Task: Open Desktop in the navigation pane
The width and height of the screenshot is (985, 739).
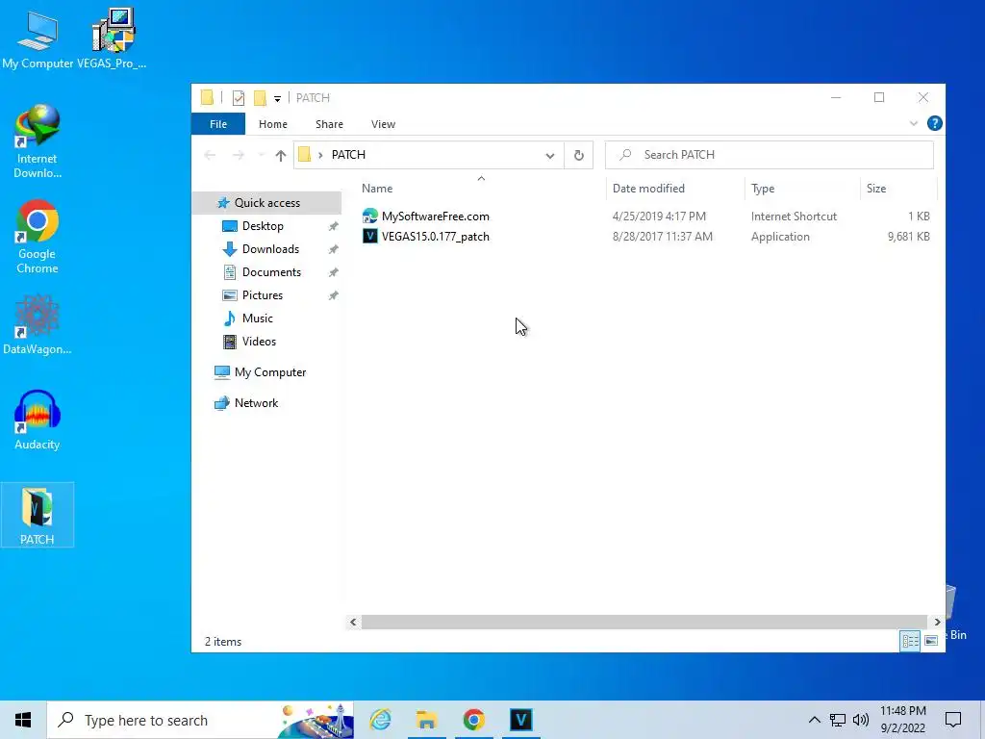Action: click(x=263, y=225)
